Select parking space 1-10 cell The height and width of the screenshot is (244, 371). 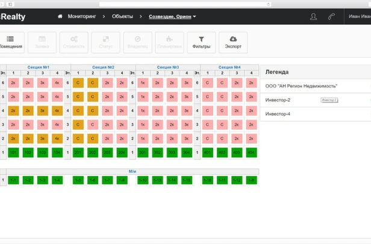click(143, 180)
